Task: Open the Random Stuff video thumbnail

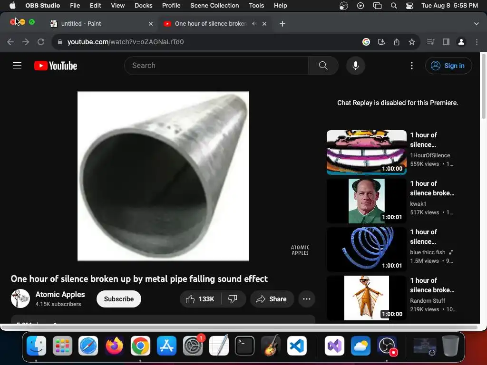Action: (x=367, y=298)
